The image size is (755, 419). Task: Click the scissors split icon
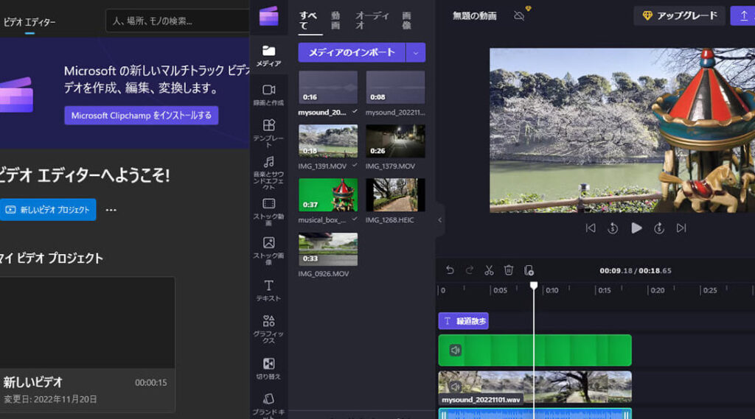point(489,270)
